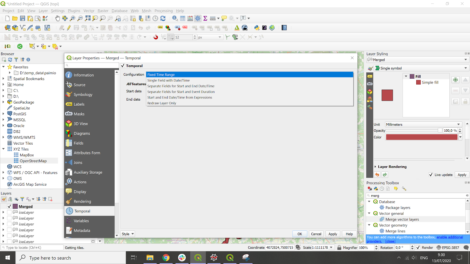Open the Processing Toolbox gear icon
Viewport: 470px width, 264px height.
(x=198, y=18)
